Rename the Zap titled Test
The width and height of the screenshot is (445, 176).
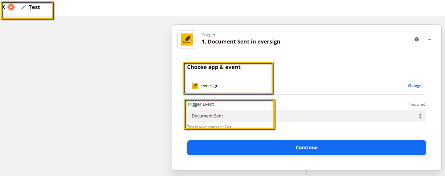(x=34, y=7)
